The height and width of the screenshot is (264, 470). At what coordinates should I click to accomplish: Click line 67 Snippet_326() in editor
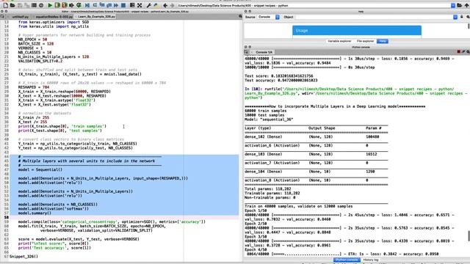click(x=23, y=256)
